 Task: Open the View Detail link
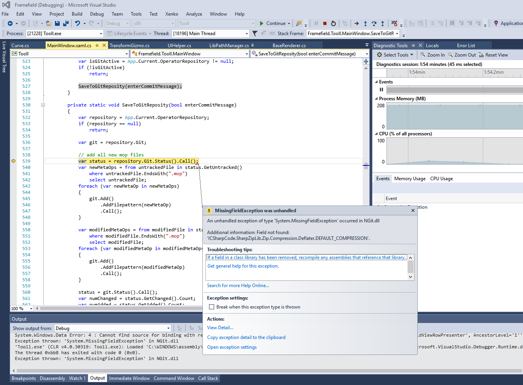tap(220, 328)
